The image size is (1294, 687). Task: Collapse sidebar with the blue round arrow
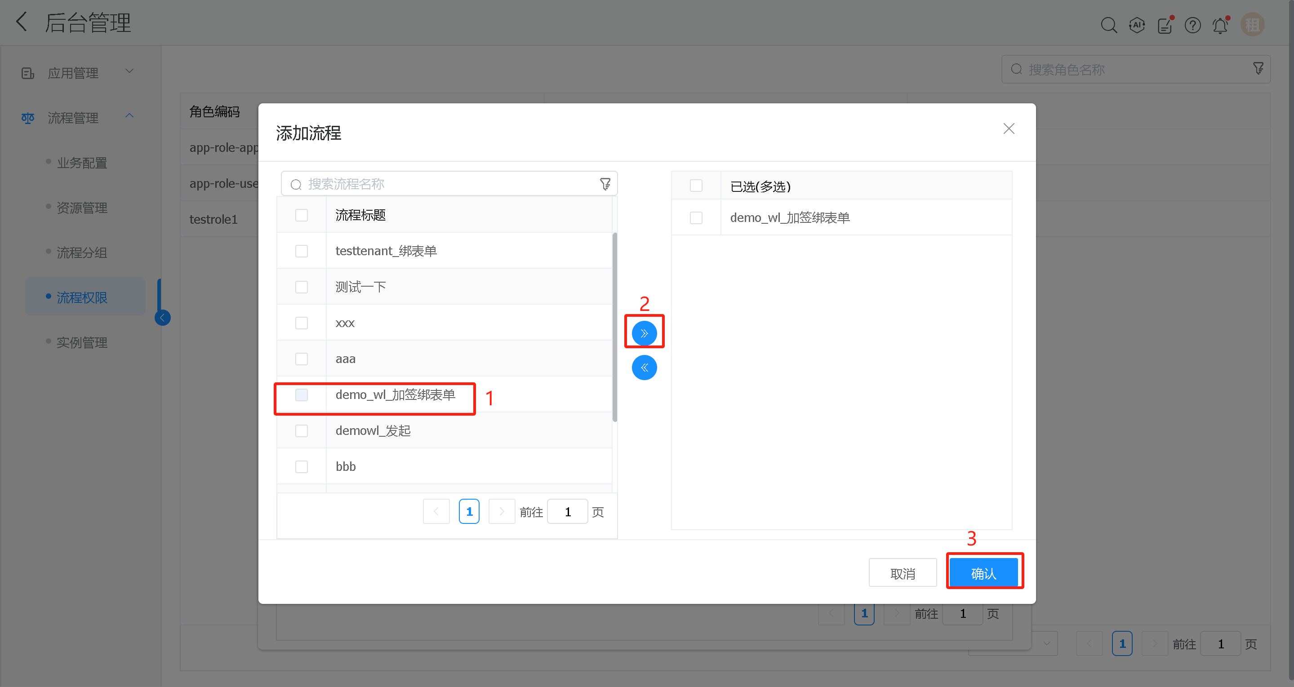coord(162,318)
